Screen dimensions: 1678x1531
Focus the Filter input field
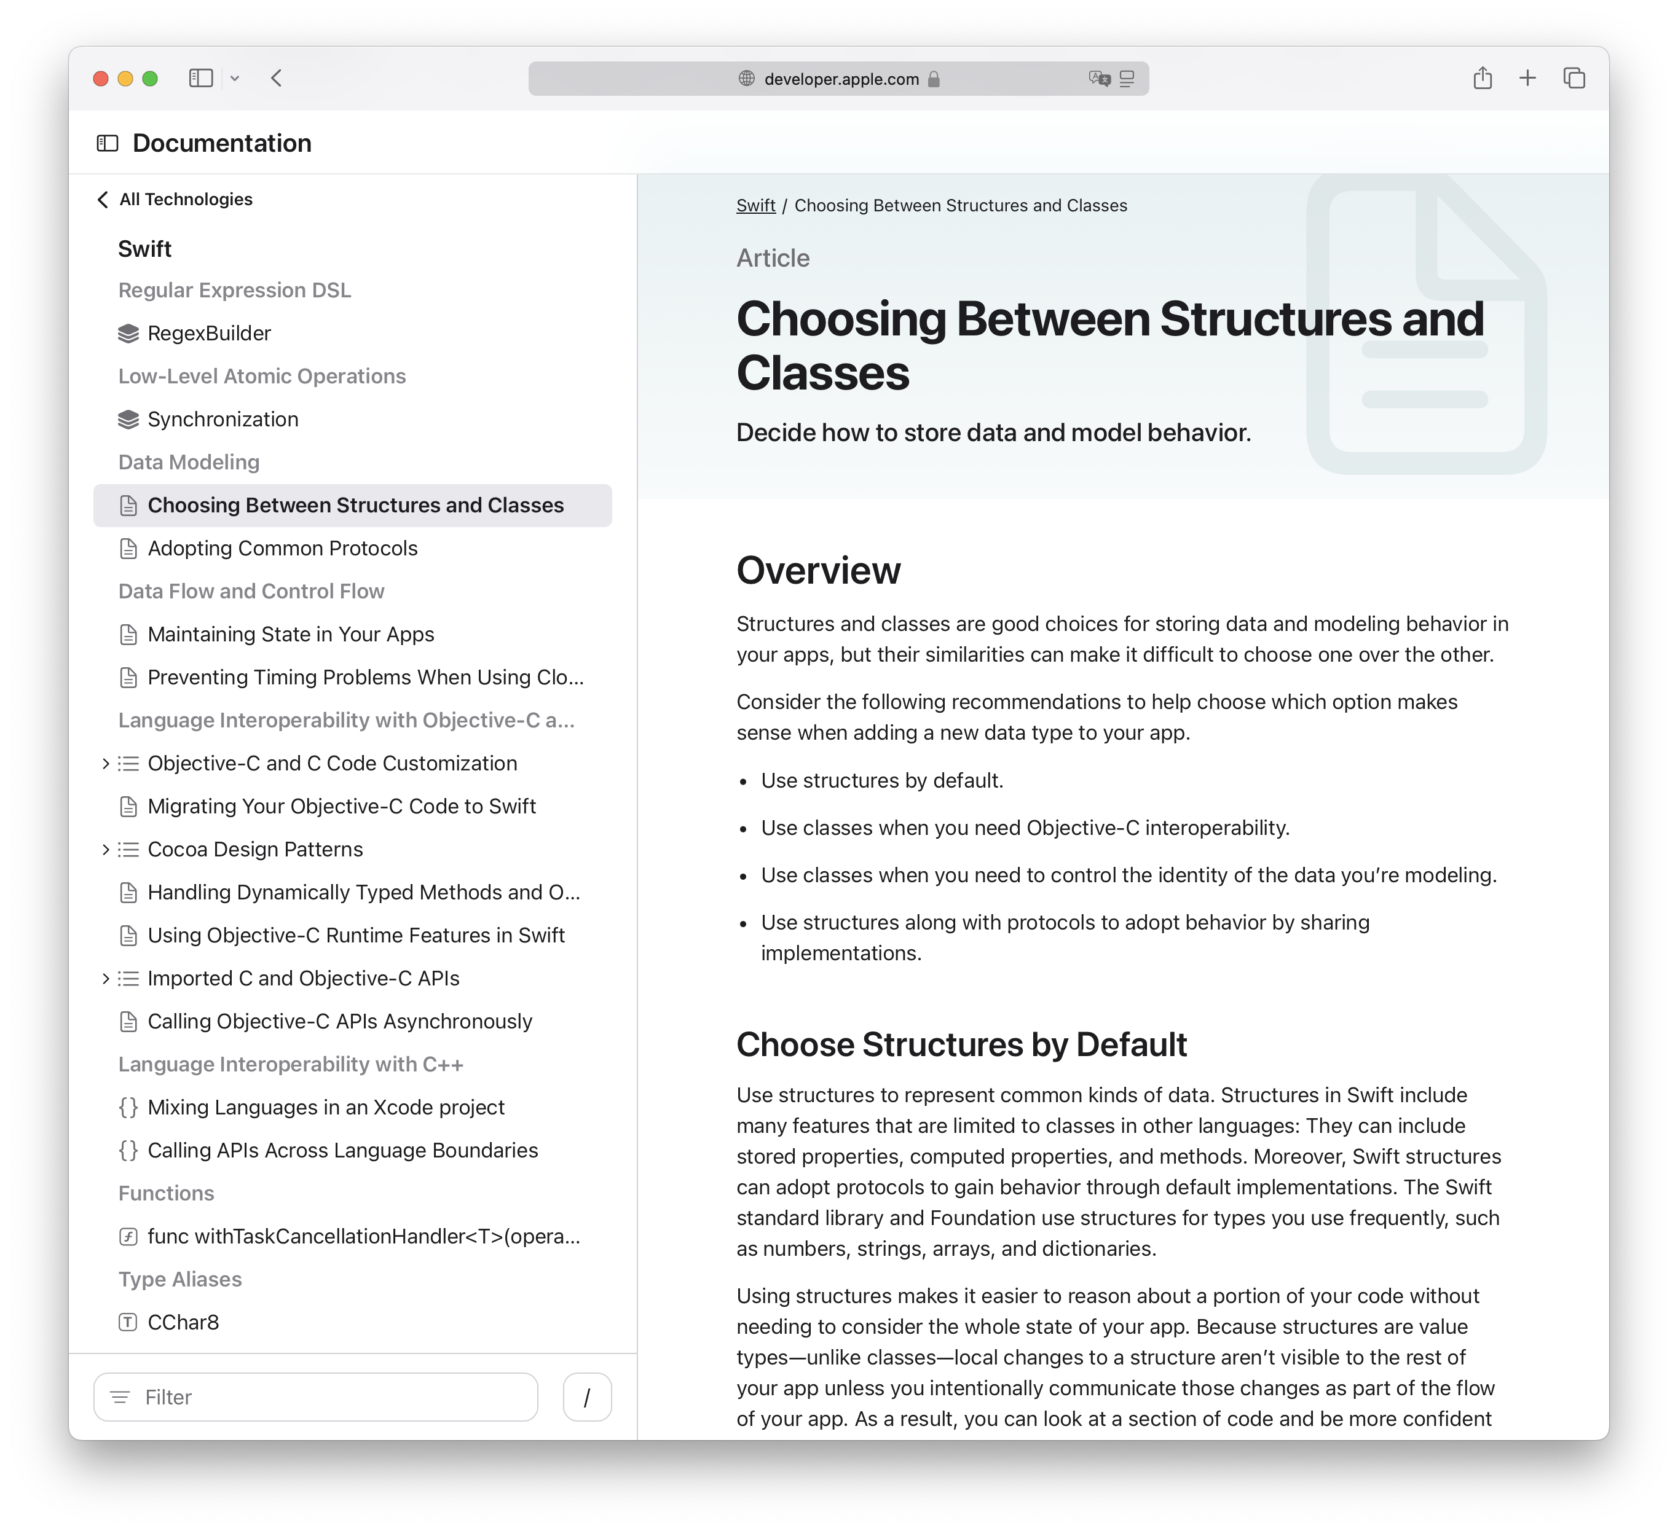[x=315, y=1397]
